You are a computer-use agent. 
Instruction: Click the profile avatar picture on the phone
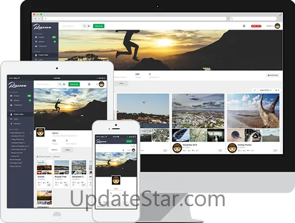pos(116,180)
